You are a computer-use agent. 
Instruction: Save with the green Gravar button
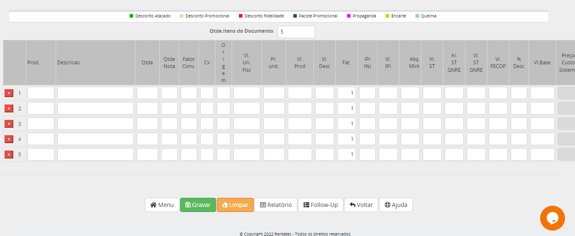click(198, 205)
